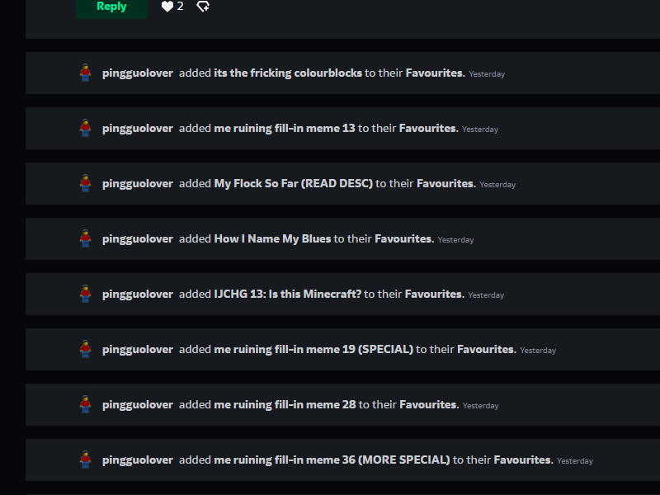Open avatar beside fill-in meme 13 entry

tap(86, 128)
